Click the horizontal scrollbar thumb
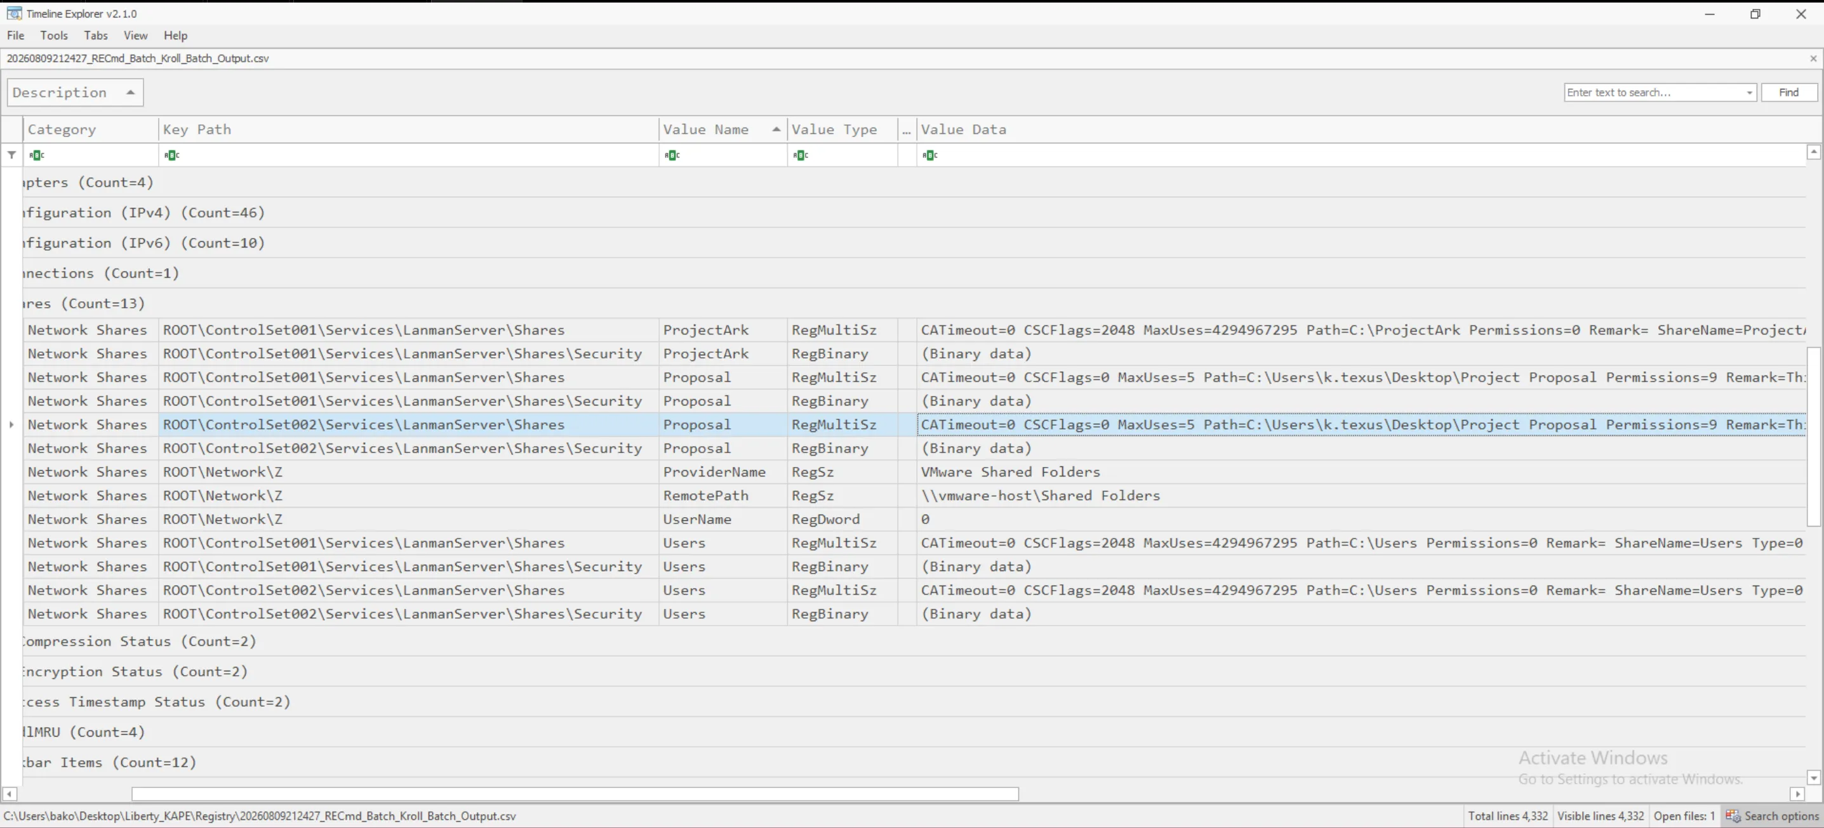The height and width of the screenshot is (828, 1824). click(x=575, y=794)
